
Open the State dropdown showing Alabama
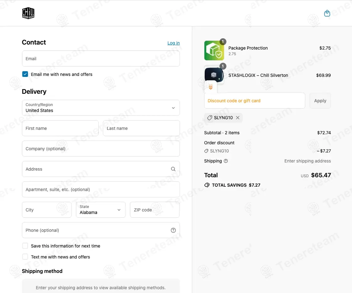coord(101,210)
